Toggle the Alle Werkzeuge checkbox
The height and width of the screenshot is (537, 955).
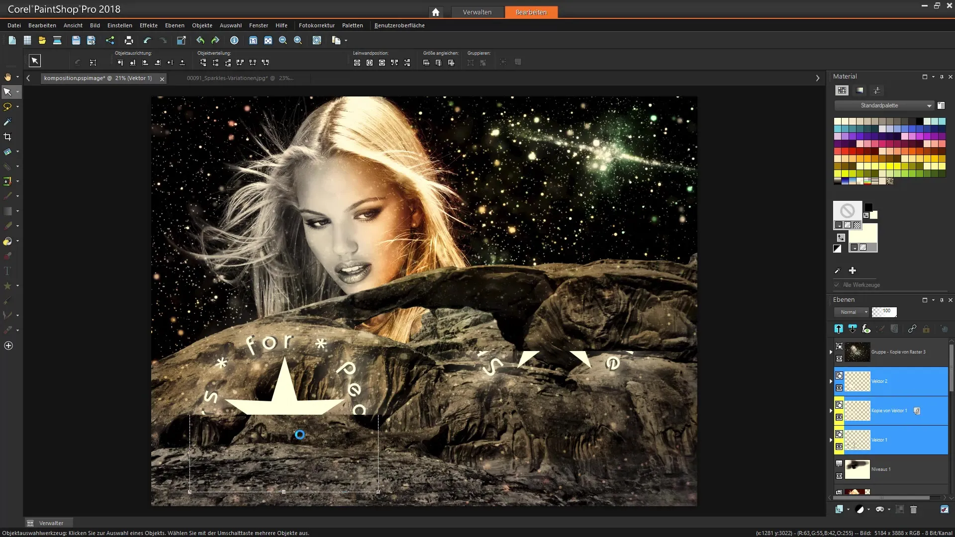tap(837, 285)
